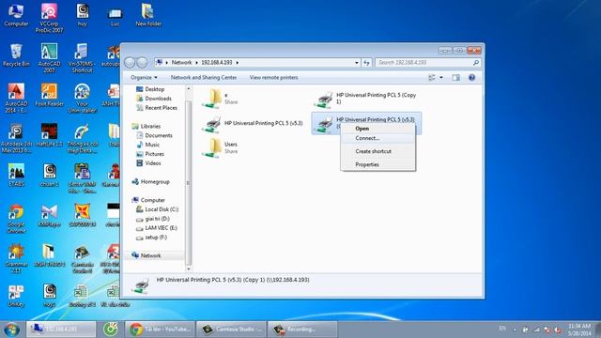Select AutoCAD 2007 desktop shortcut
The image size is (601, 338).
tap(49, 58)
